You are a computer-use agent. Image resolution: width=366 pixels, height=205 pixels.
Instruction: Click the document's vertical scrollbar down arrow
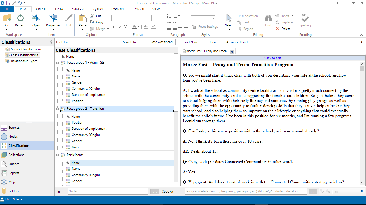(363, 183)
